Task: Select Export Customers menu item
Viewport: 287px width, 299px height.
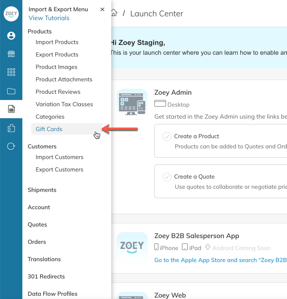Action: tap(59, 170)
